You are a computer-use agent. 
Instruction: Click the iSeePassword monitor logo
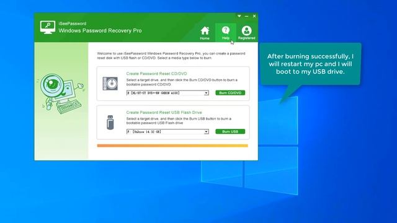click(48, 27)
